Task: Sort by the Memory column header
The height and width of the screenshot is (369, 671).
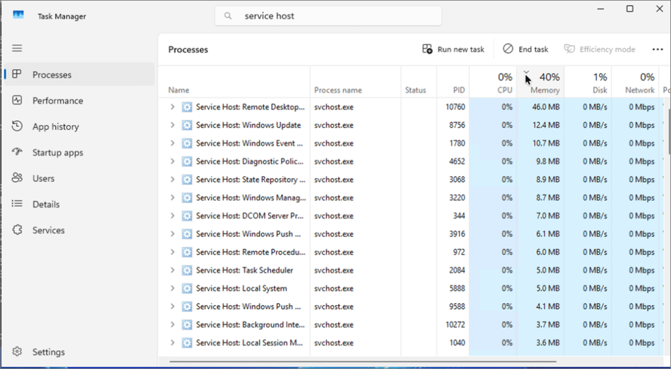Action: tap(541, 82)
